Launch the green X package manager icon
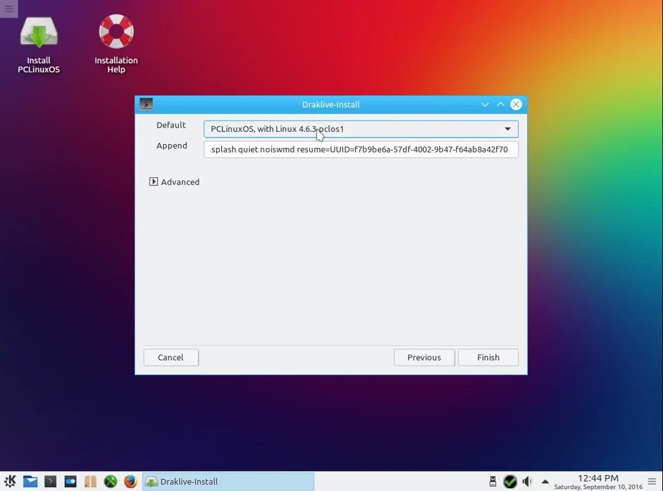 tap(110, 481)
